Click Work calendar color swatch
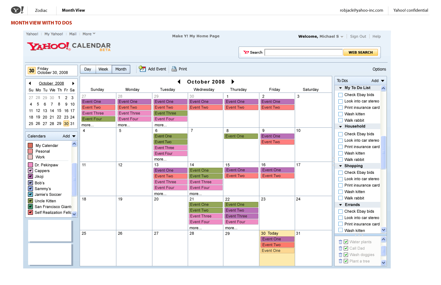The image size is (441, 285). pos(30,157)
